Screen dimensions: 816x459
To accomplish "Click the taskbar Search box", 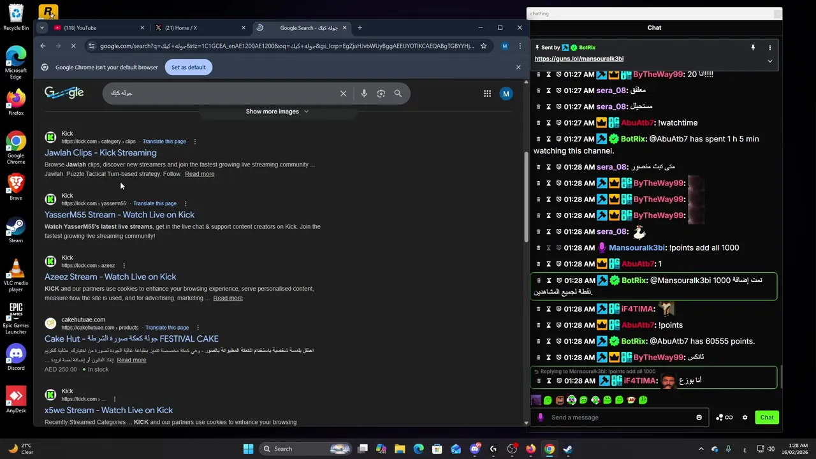I will pyautogui.click(x=307, y=449).
